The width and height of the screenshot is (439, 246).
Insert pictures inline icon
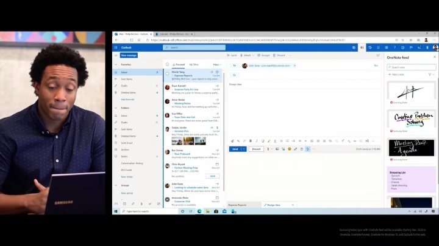click(x=277, y=149)
